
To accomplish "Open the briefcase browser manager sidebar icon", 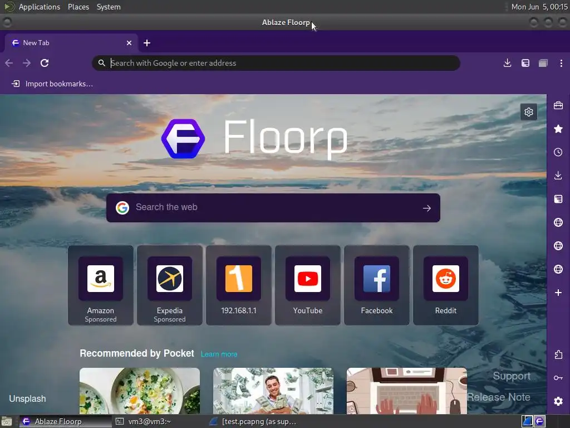I will point(558,105).
